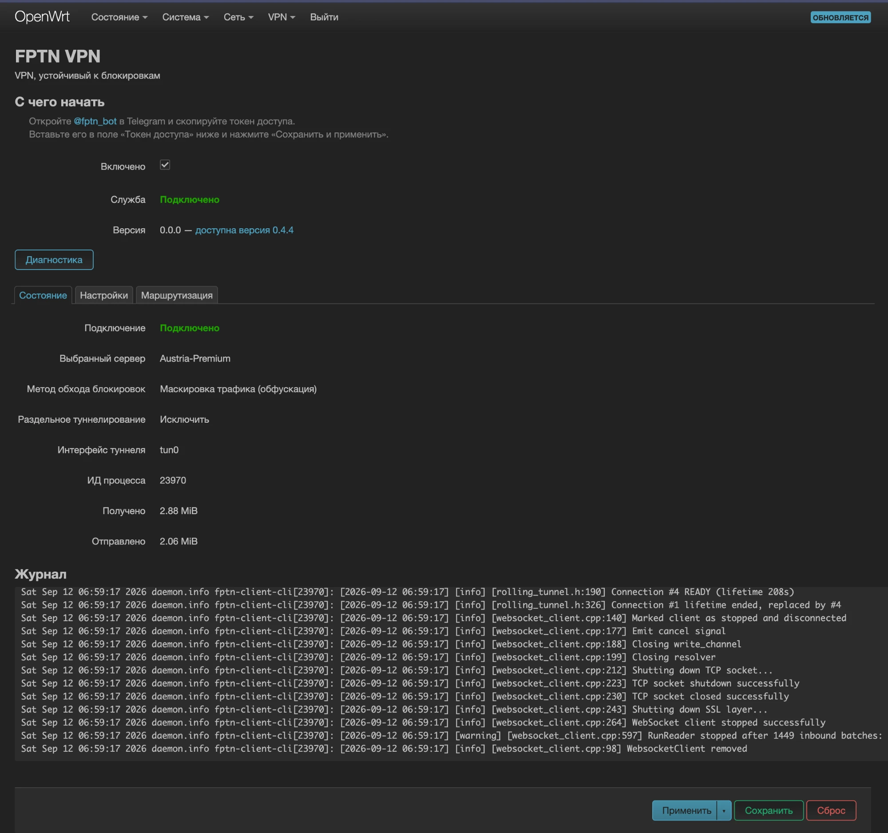Click the log line with RunReader warning

coord(451,736)
